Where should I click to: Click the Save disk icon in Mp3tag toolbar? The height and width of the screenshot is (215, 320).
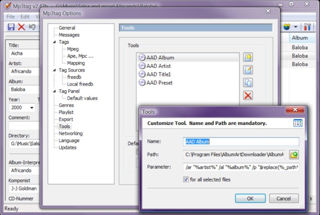[x=11, y=27]
